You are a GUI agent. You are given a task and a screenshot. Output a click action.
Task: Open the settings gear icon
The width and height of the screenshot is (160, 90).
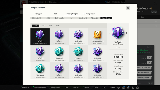coord(137,88)
